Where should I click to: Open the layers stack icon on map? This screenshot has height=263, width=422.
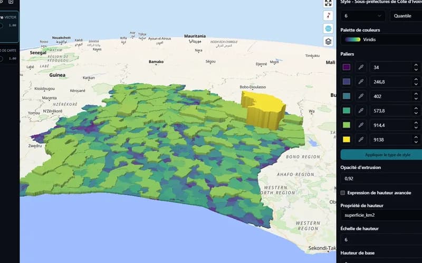point(328,42)
